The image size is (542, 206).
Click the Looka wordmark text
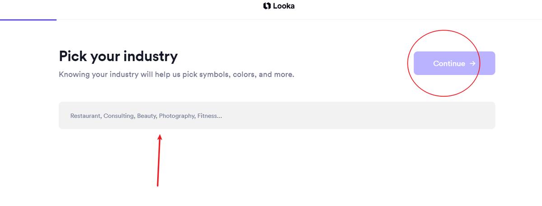284,6
